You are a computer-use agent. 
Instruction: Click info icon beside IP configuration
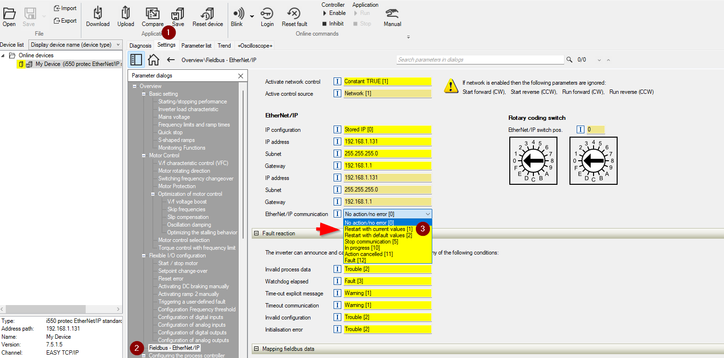click(337, 129)
